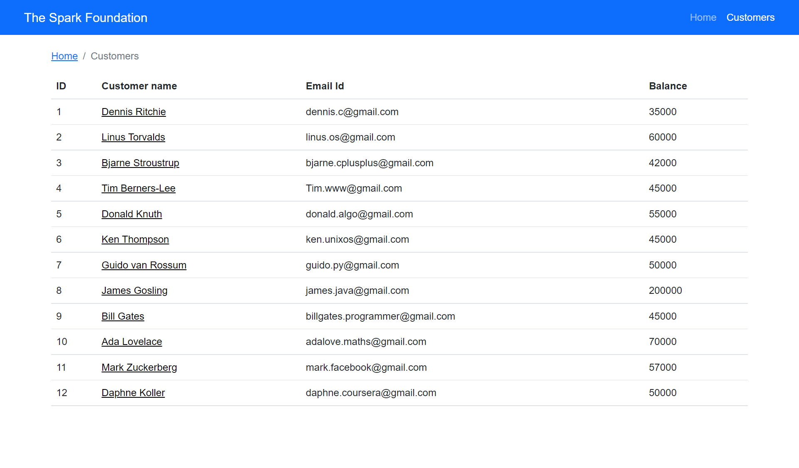Open the Dennis Ritchie customer link

click(134, 112)
